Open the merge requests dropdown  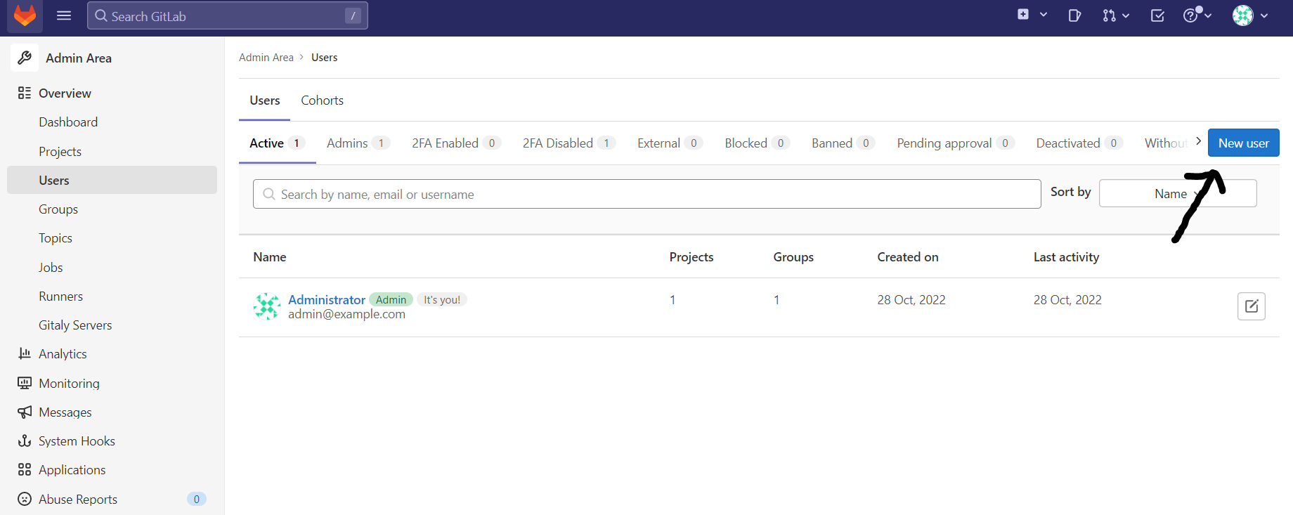pos(1116,15)
